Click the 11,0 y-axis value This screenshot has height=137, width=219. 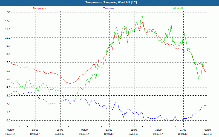[8, 29]
